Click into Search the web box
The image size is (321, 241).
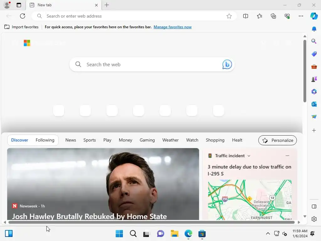point(152,65)
